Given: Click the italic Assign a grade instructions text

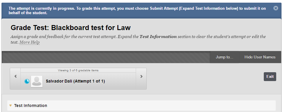Looking at the screenshot, I should coord(138,39).
